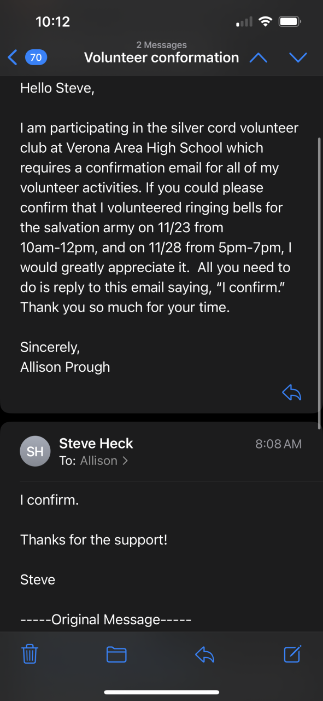Viewport: 323px width, 701px height.
Task: Move the message using the folder icon
Action: click(x=116, y=654)
